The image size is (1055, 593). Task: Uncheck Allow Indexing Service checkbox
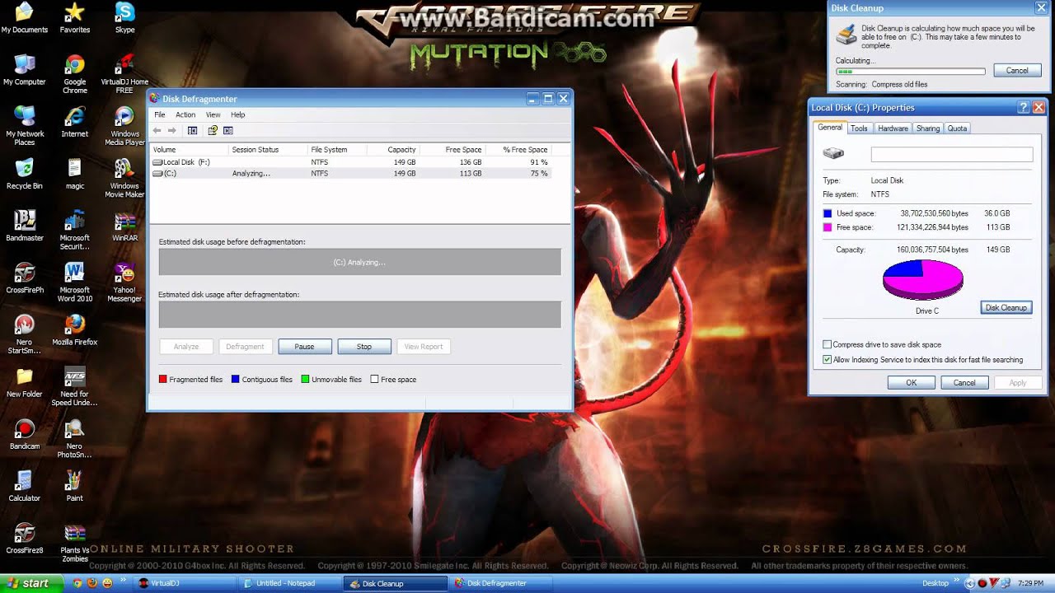(x=828, y=360)
